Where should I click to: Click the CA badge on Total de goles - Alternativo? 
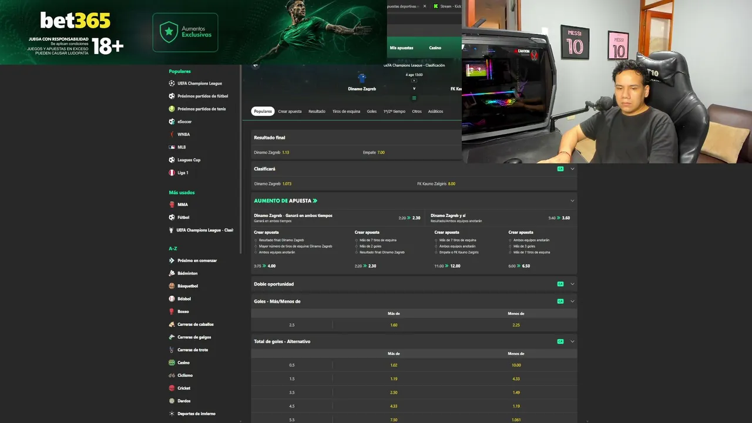click(560, 341)
